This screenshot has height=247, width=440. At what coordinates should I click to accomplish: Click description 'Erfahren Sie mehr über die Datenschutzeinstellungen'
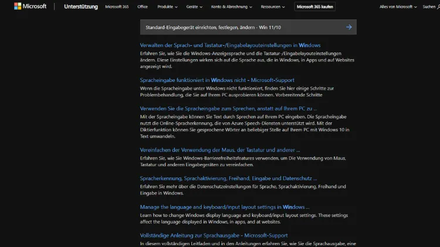tap(243, 190)
